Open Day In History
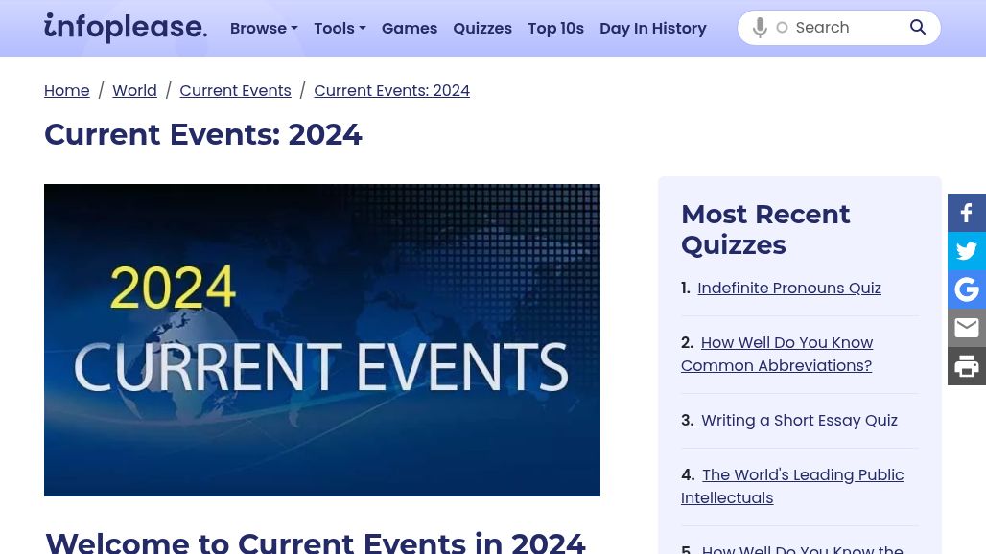This screenshot has height=554, width=986. click(x=653, y=28)
